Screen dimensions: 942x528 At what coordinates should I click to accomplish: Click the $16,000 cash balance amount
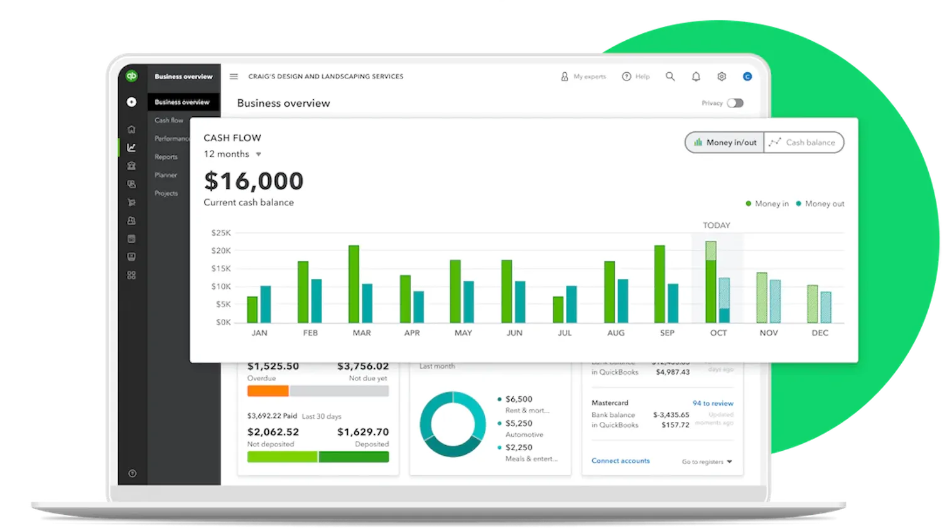(x=254, y=181)
